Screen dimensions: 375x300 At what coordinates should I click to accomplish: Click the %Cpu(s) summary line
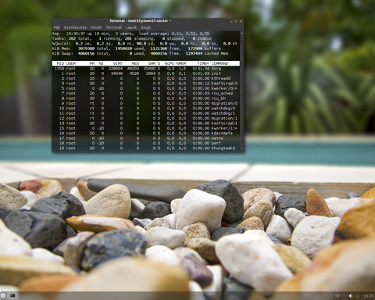click(x=145, y=44)
